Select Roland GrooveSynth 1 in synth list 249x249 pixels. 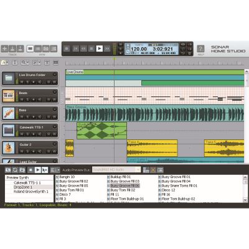tap(31, 192)
